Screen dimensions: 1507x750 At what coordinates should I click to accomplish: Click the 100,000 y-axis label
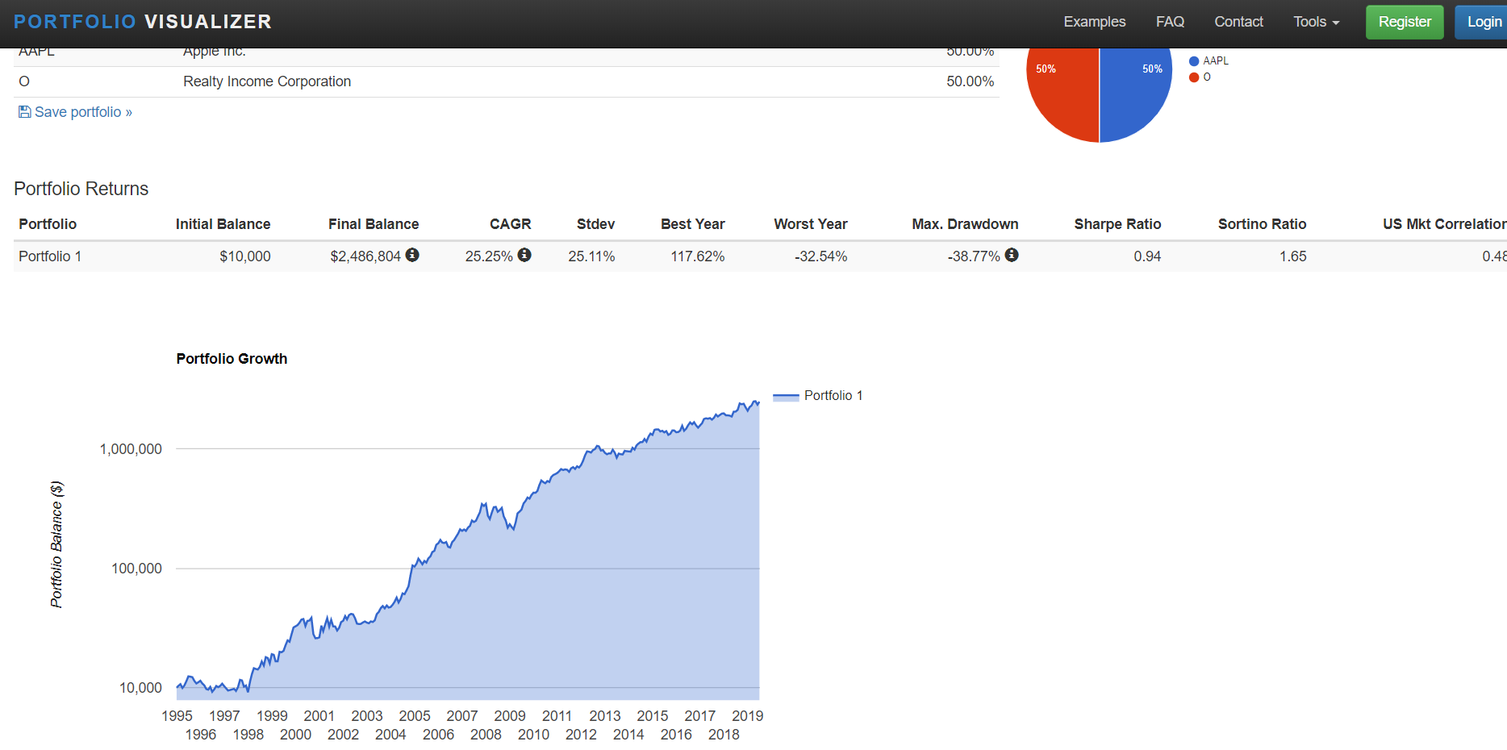click(x=136, y=569)
